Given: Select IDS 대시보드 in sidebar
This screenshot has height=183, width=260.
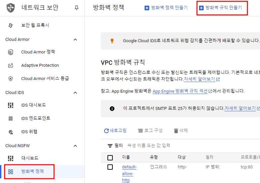Looking at the screenshot, I should [x=42, y=105].
